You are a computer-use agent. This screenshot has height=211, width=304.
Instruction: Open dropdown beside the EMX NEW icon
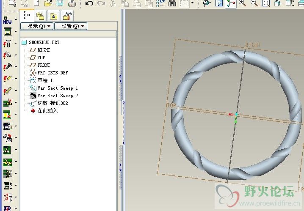tap(16, 19)
